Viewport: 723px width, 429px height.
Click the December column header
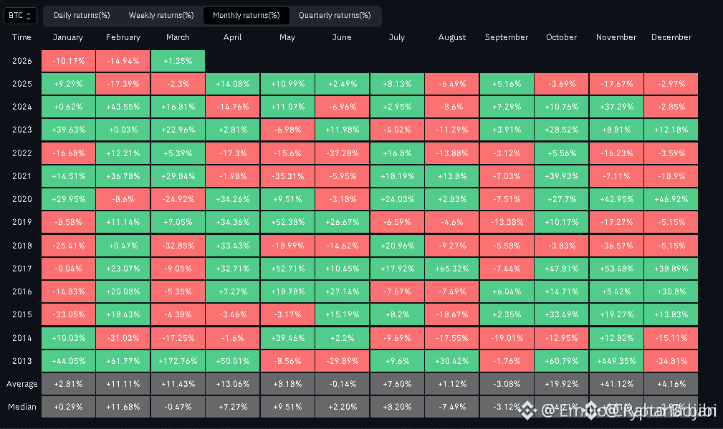click(671, 37)
